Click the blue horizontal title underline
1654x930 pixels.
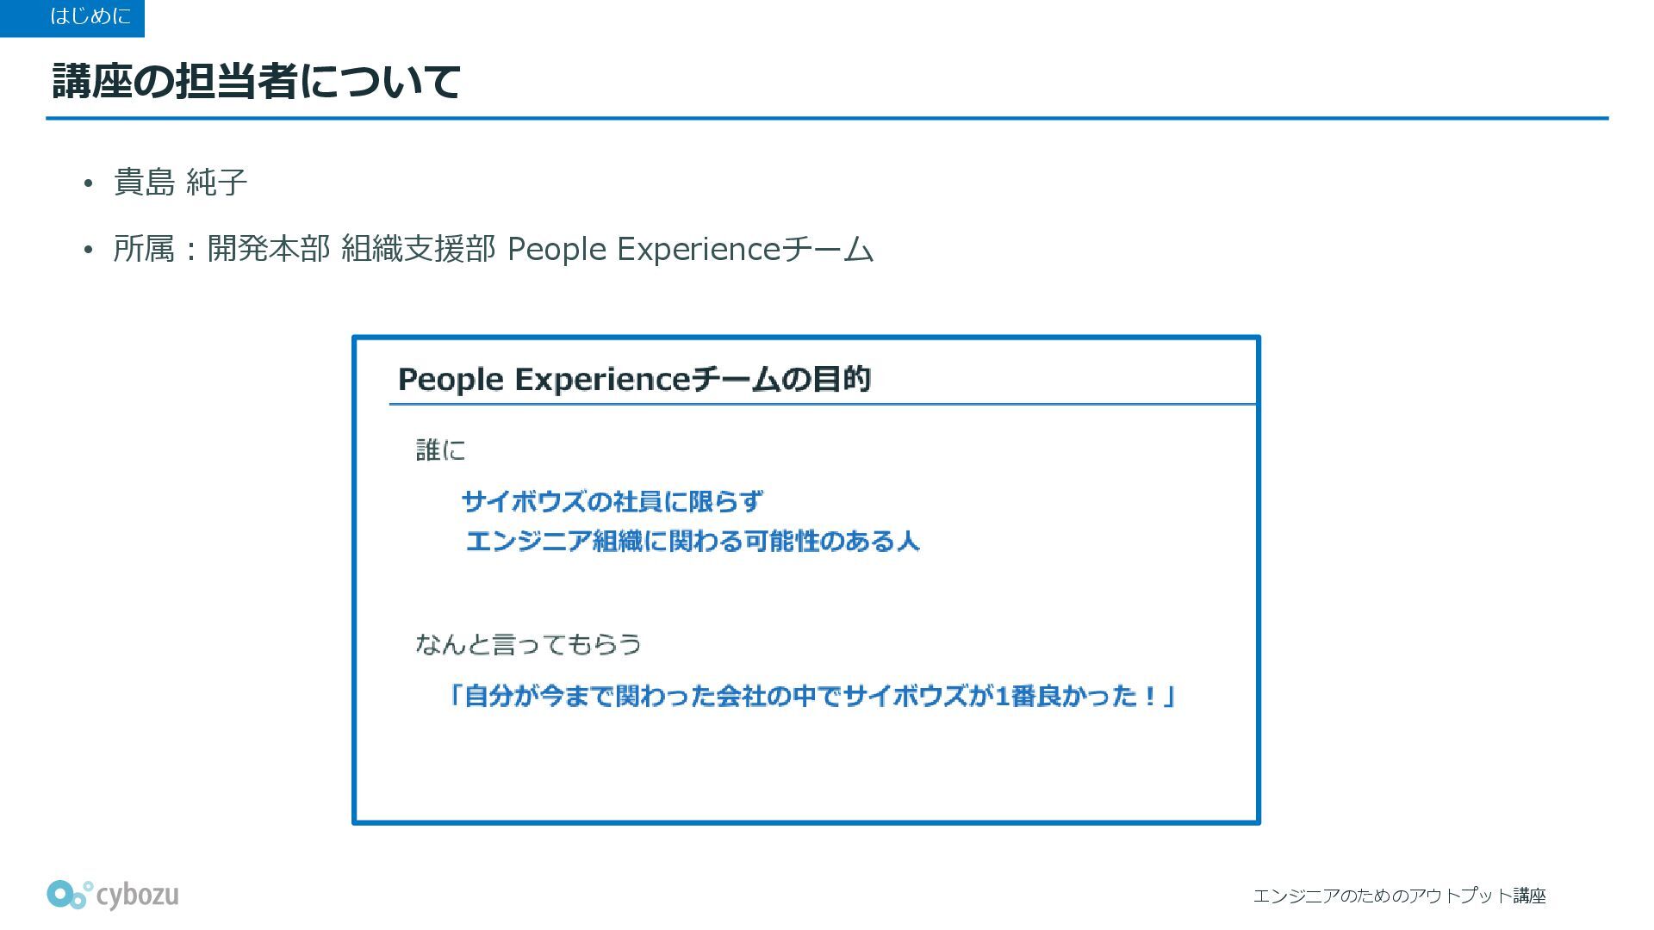[x=827, y=118]
